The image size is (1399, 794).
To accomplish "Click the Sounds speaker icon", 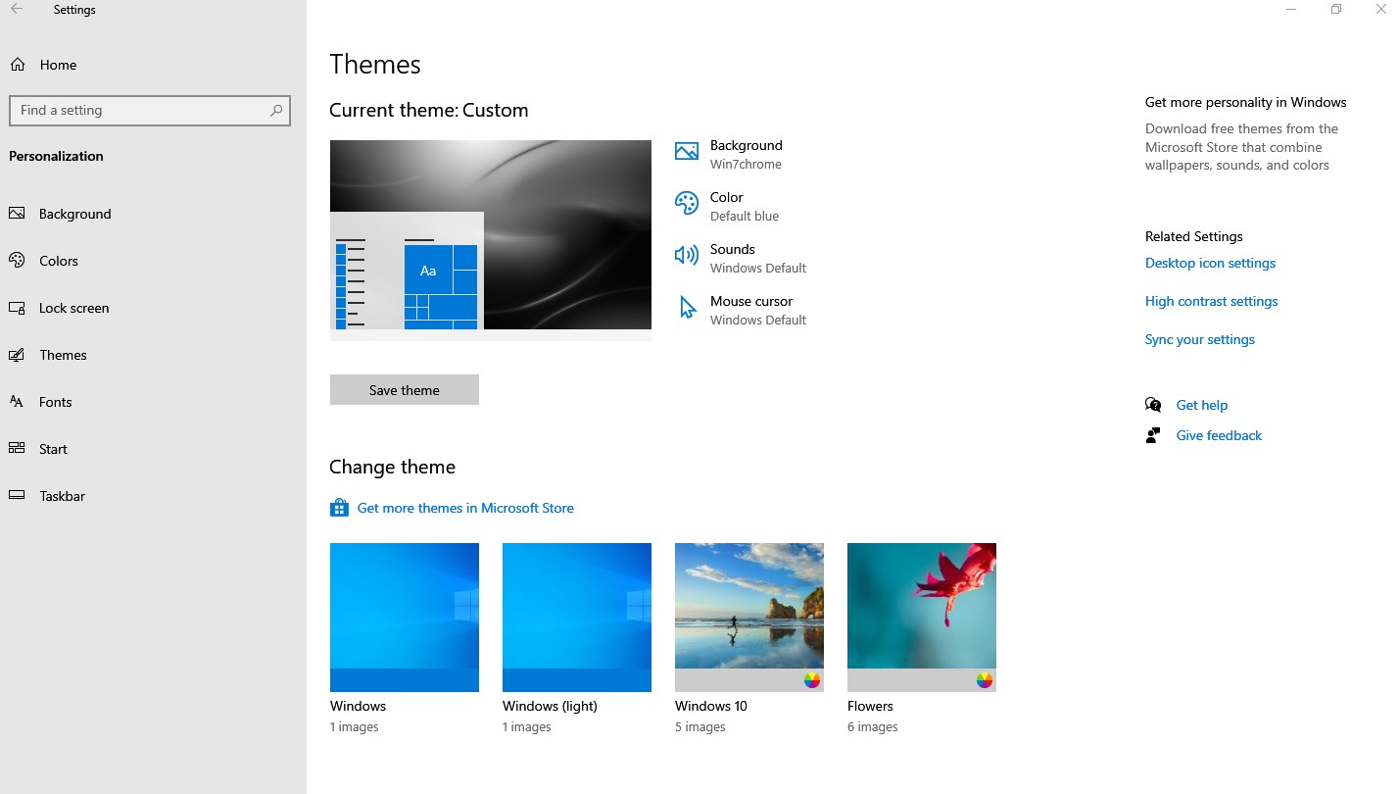I will click(x=687, y=255).
